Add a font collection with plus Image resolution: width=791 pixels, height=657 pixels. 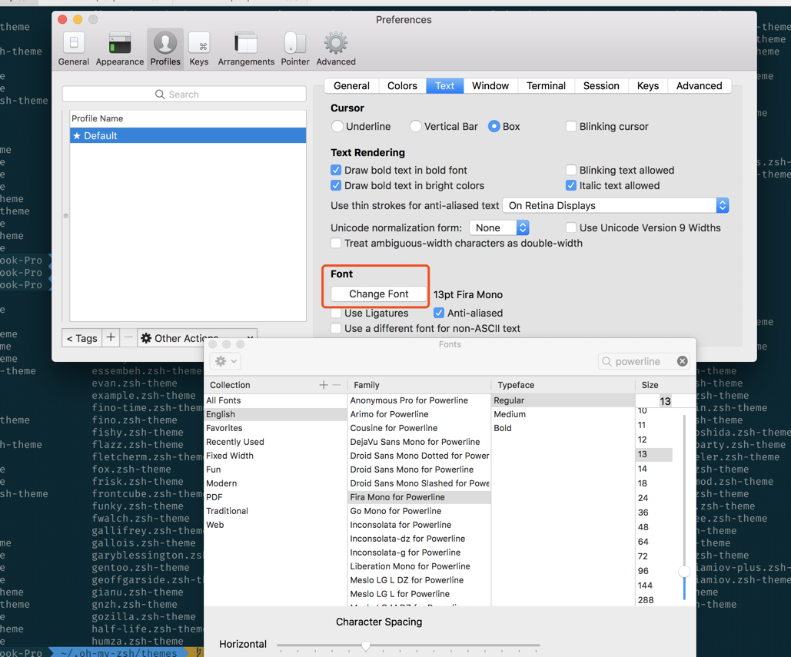[324, 385]
